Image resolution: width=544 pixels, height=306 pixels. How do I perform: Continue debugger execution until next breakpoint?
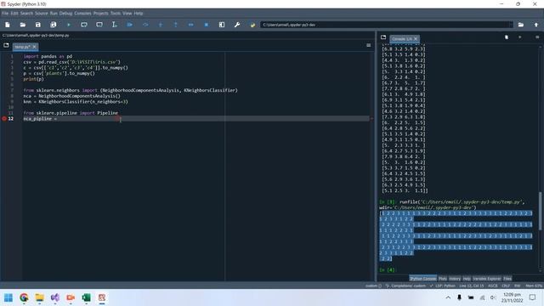(x=190, y=25)
